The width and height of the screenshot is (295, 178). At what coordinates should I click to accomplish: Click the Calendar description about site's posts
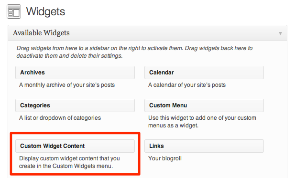187,85
